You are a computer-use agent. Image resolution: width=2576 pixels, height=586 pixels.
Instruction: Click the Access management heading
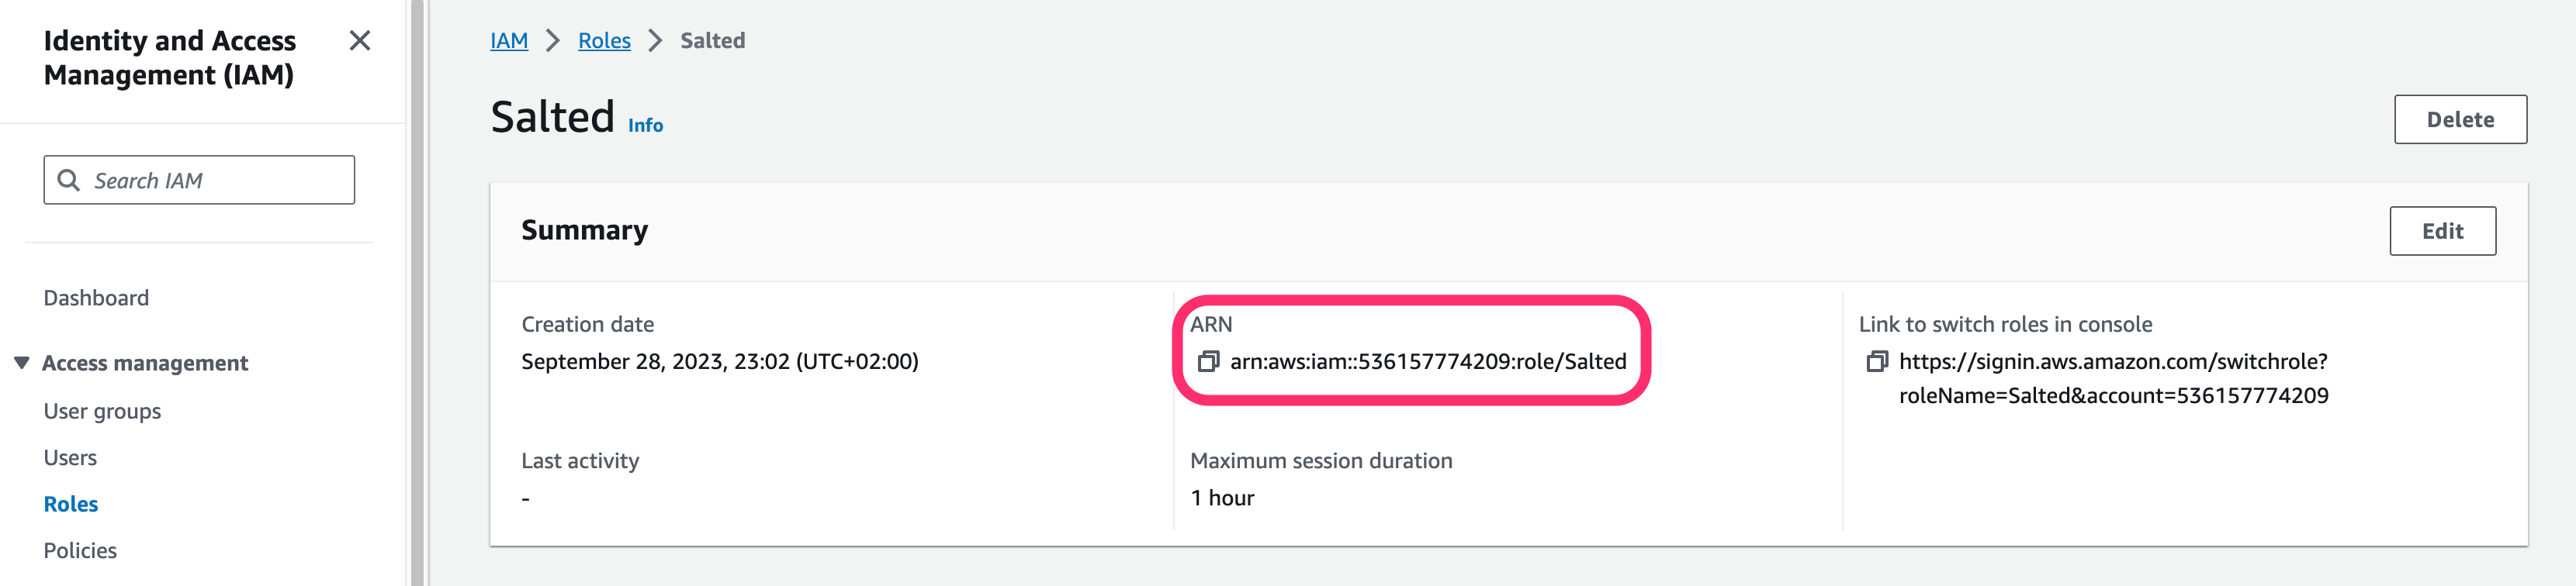(x=145, y=364)
